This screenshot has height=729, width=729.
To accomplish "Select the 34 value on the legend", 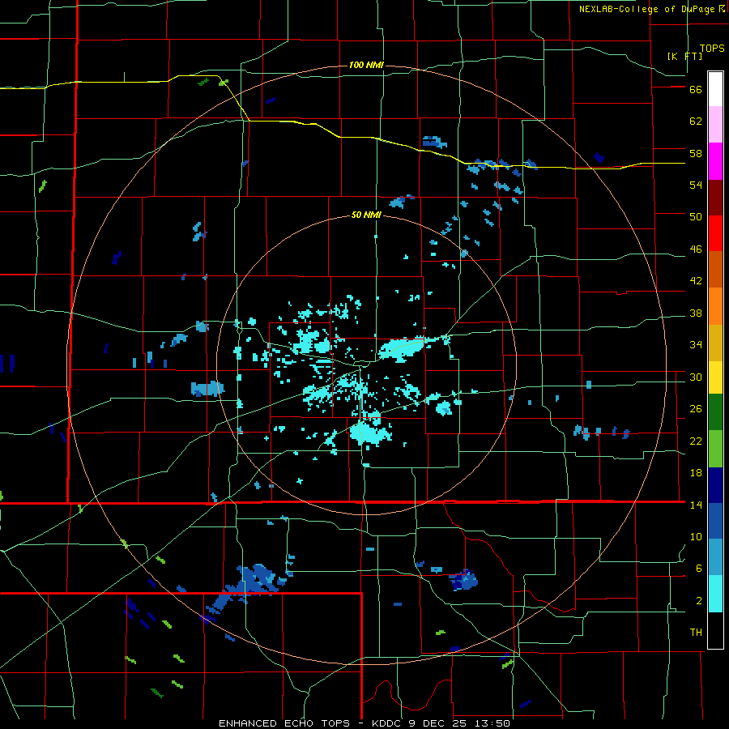I will 696,345.
